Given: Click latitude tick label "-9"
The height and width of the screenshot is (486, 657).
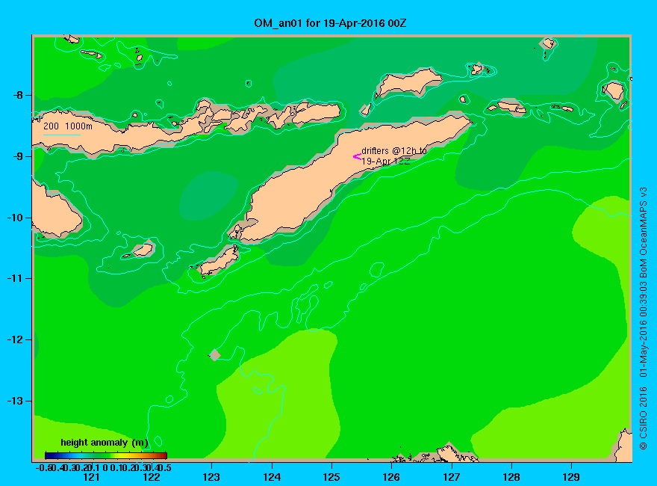Looking at the screenshot, I should [18, 156].
